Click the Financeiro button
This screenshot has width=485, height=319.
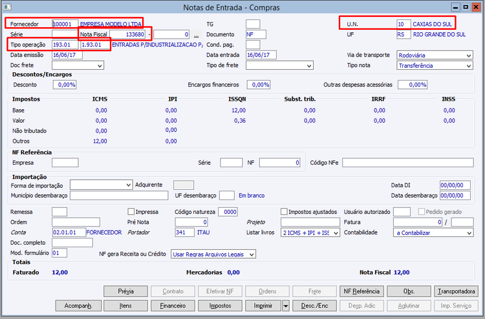tap(173, 305)
